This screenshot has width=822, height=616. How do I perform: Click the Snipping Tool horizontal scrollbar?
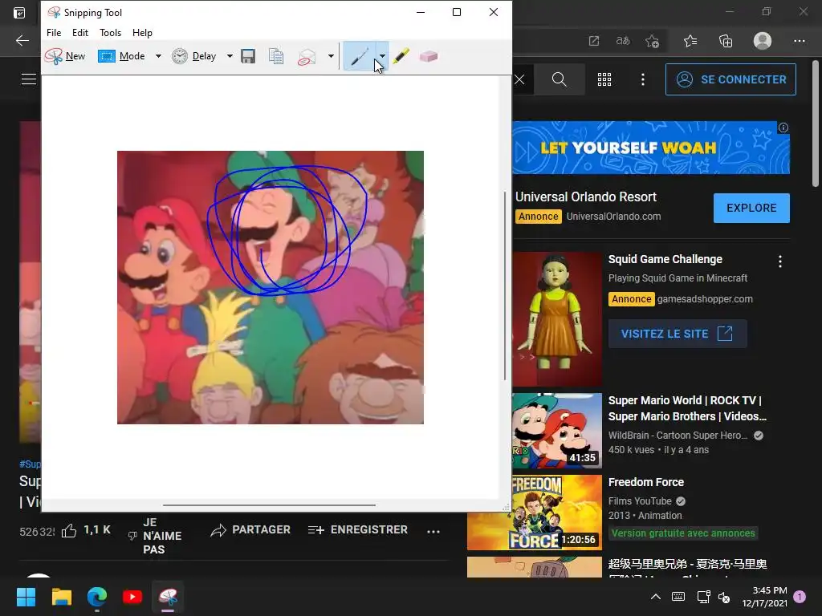tap(269, 505)
